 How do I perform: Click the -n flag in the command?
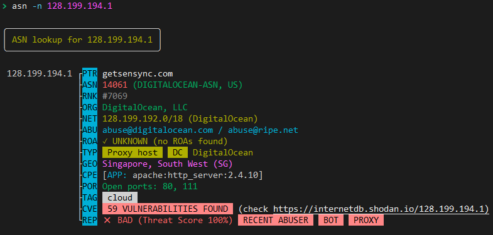(x=37, y=6)
